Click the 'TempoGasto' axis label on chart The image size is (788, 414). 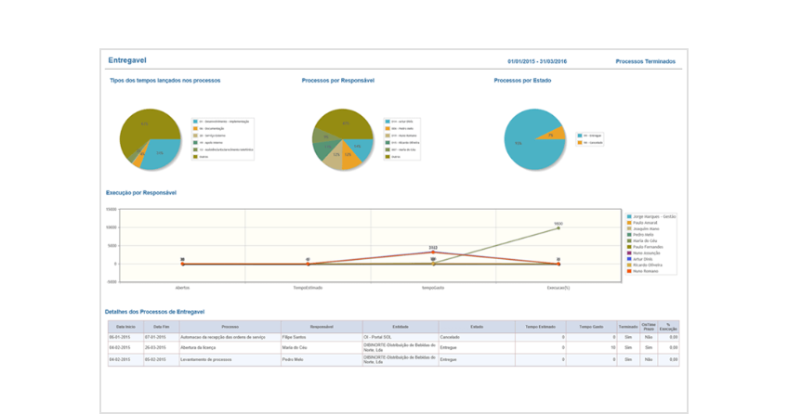pyautogui.click(x=432, y=287)
